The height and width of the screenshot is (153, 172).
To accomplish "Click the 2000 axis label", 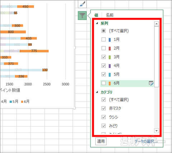I will pos(28,84).
